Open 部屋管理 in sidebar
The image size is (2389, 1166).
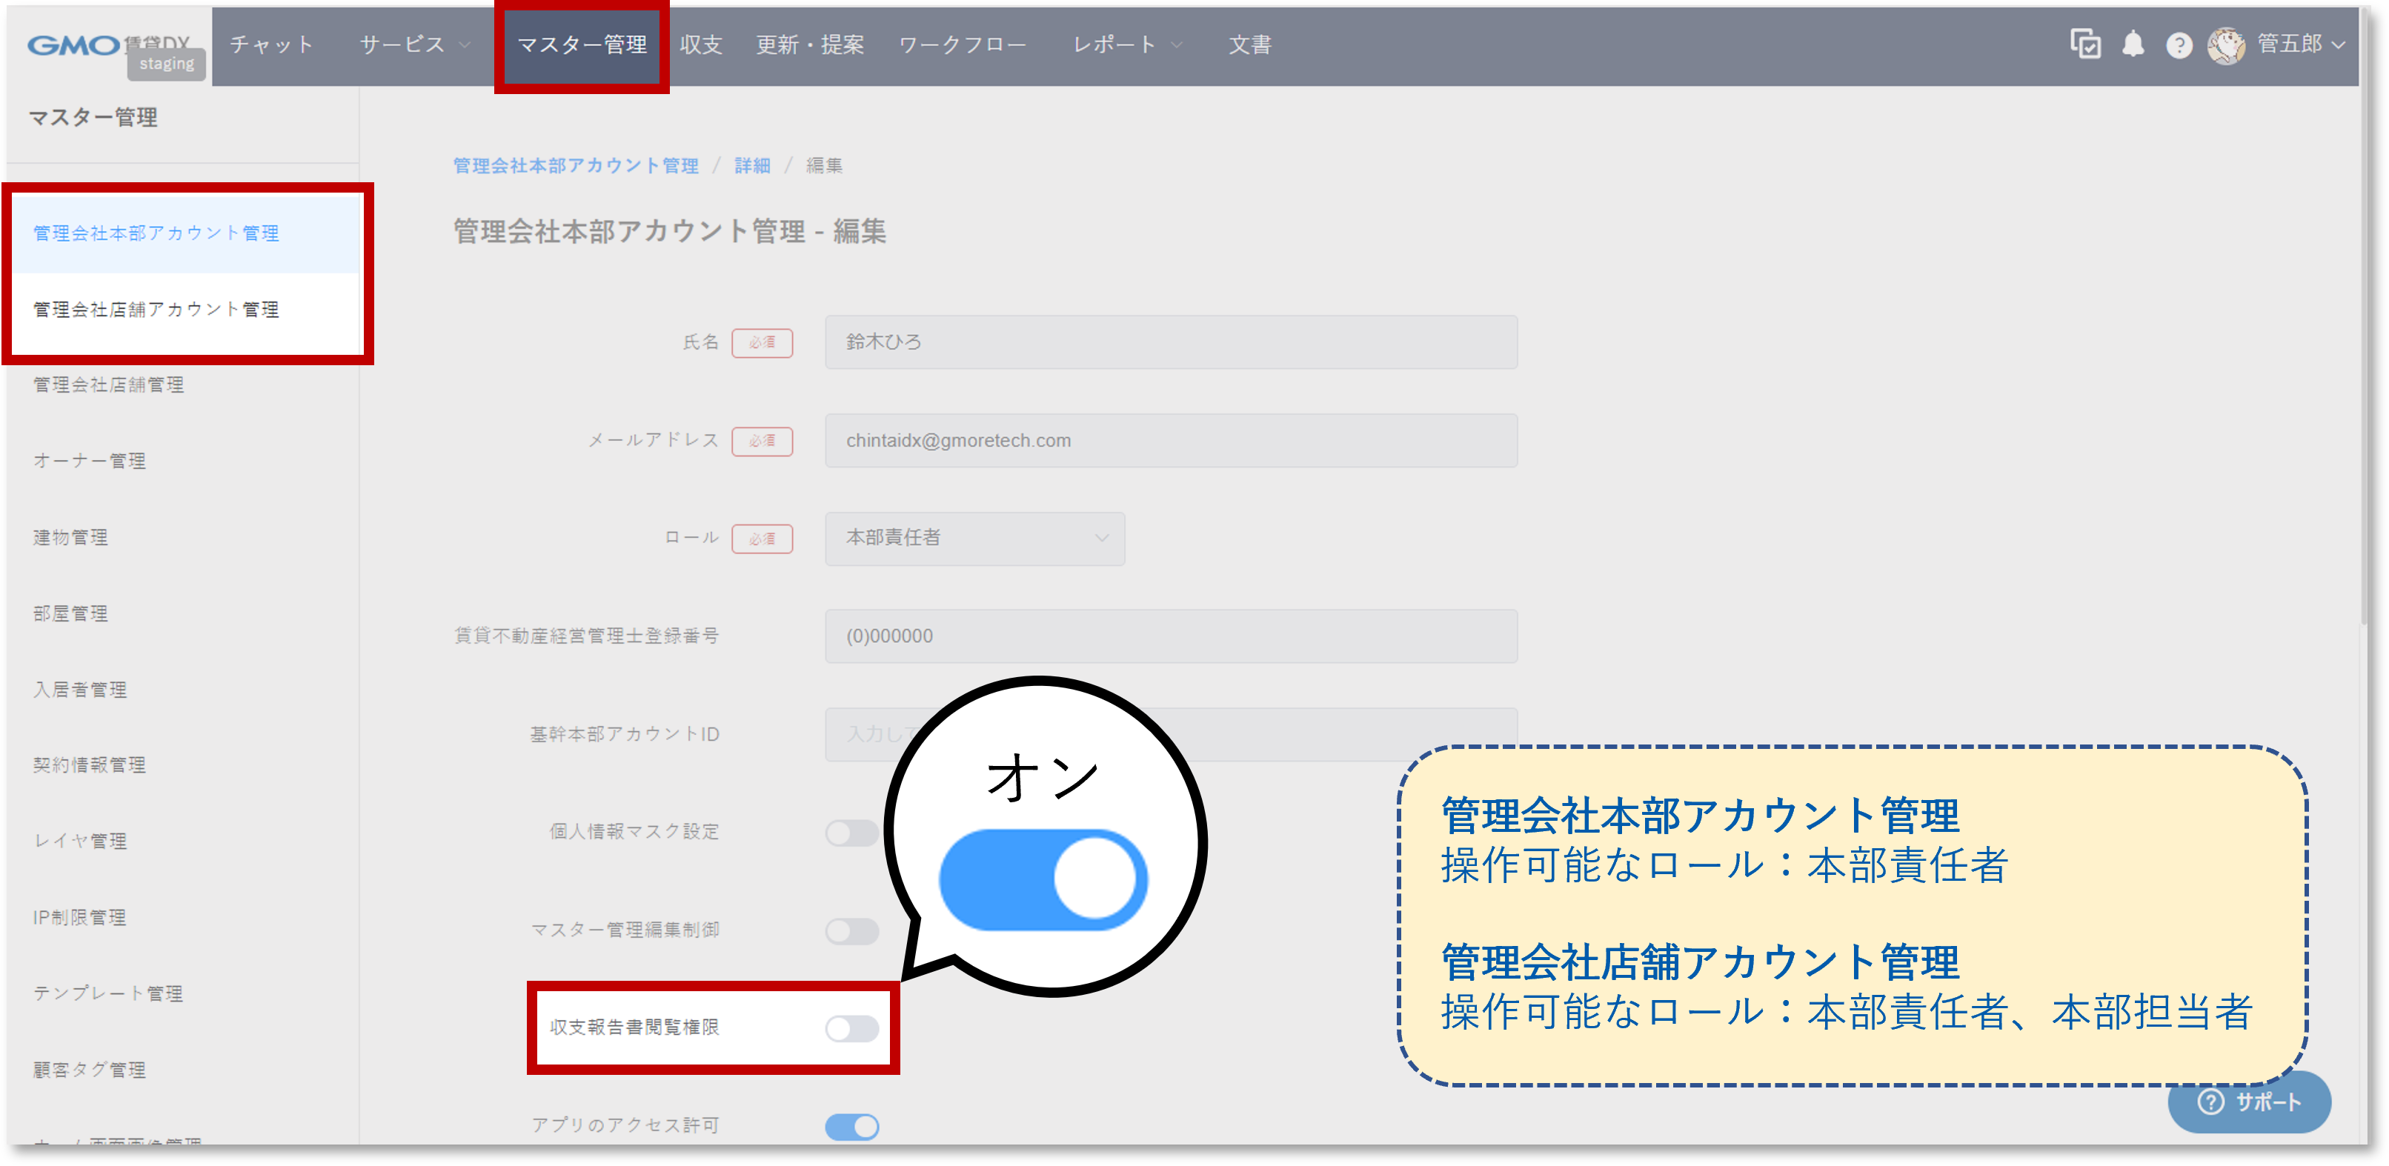(x=70, y=613)
